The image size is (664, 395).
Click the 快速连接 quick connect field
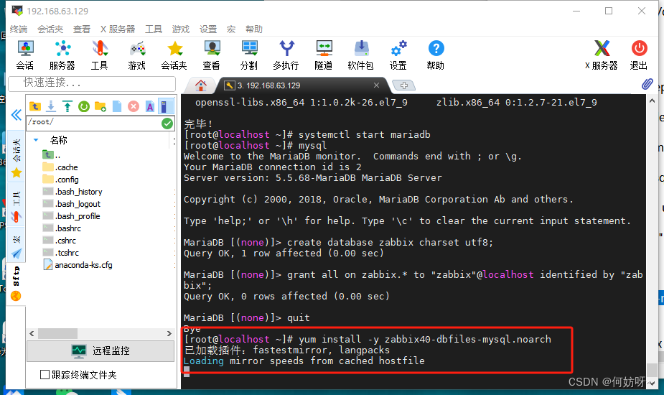coord(92,83)
